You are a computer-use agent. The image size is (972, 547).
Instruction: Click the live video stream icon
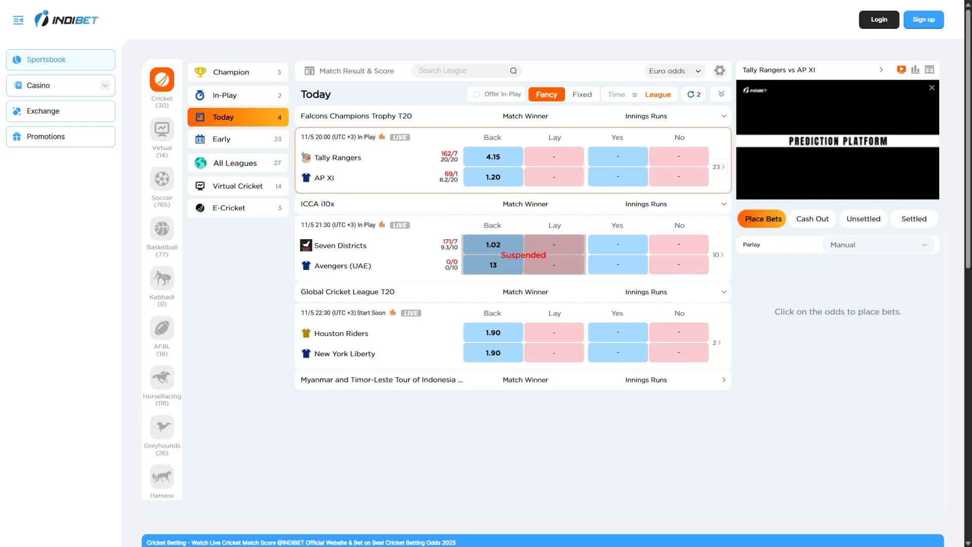tap(901, 70)
